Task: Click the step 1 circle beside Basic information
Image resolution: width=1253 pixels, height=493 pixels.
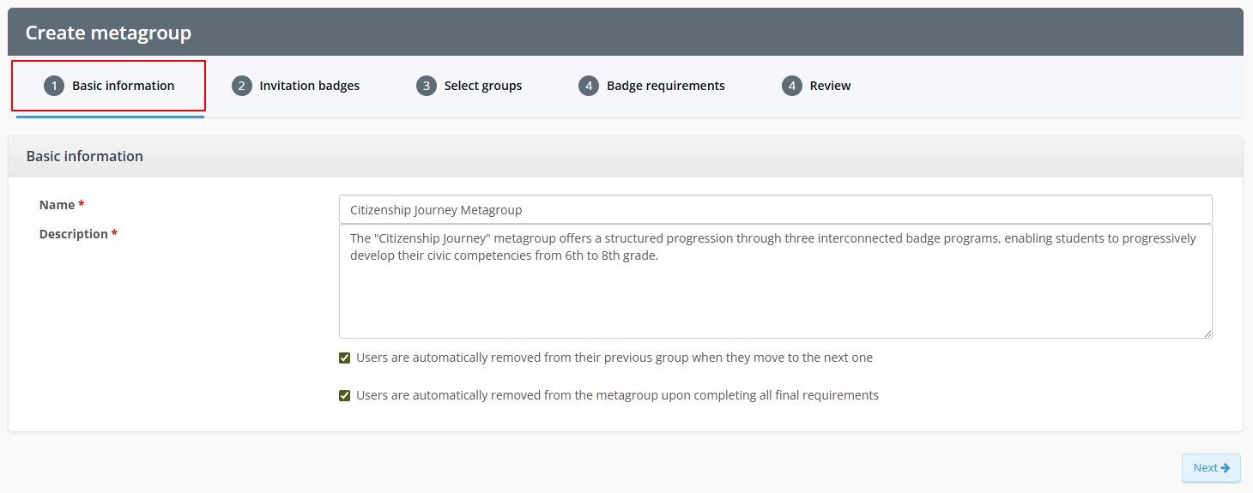Action: 54,86
